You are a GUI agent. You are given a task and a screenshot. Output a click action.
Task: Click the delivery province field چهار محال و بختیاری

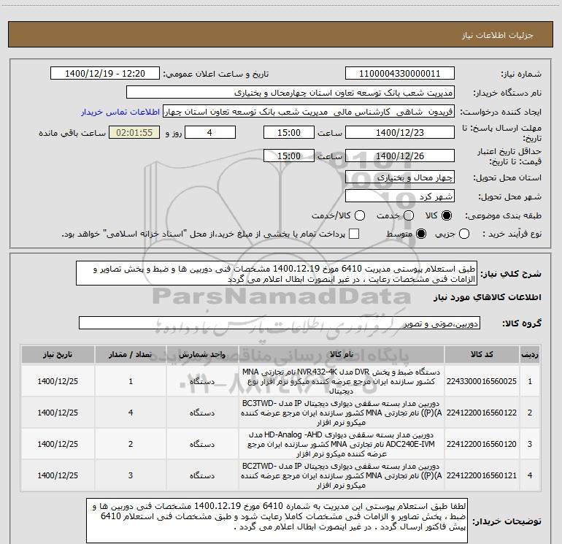(400, 177)
